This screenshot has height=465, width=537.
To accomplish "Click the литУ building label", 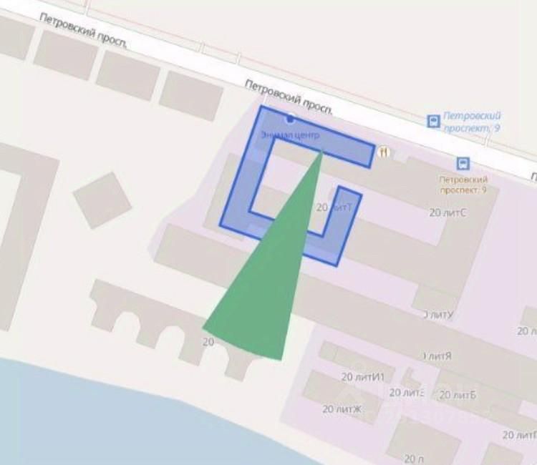I will [x=438, y=315].
